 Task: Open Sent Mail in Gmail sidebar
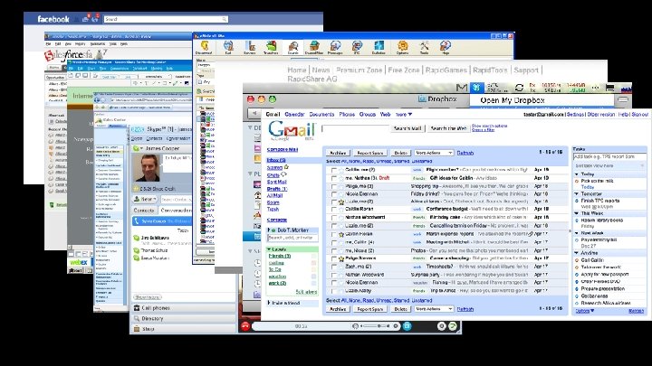tap(277, 182)
